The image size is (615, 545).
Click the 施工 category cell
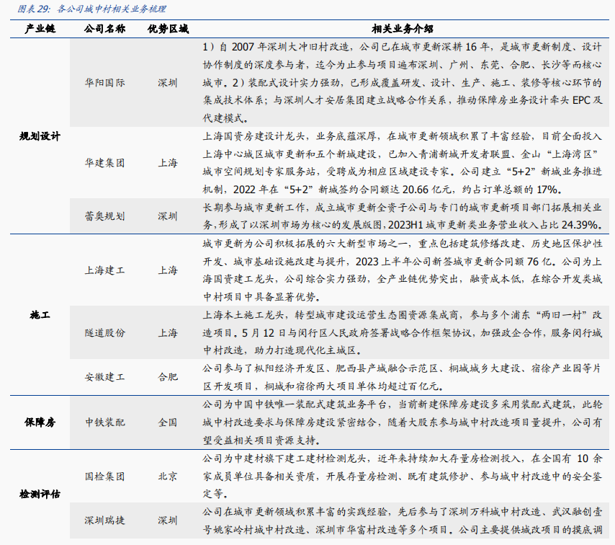[x=40, y=315]
